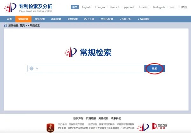Click the 首页 breadcrumb link
This screenshot has width=191, height=133.
[x=22, y=25]
